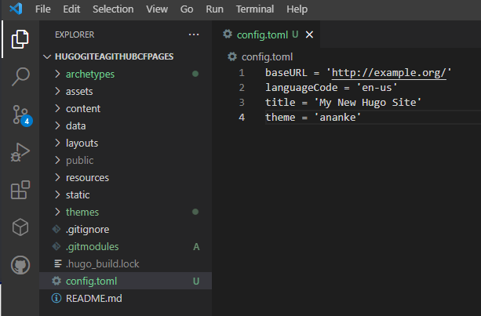
Task: Open the Search view icon
Action: click(20, 77)
